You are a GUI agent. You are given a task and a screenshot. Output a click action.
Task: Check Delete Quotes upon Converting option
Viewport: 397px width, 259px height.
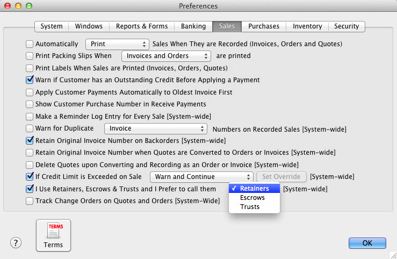30,164
